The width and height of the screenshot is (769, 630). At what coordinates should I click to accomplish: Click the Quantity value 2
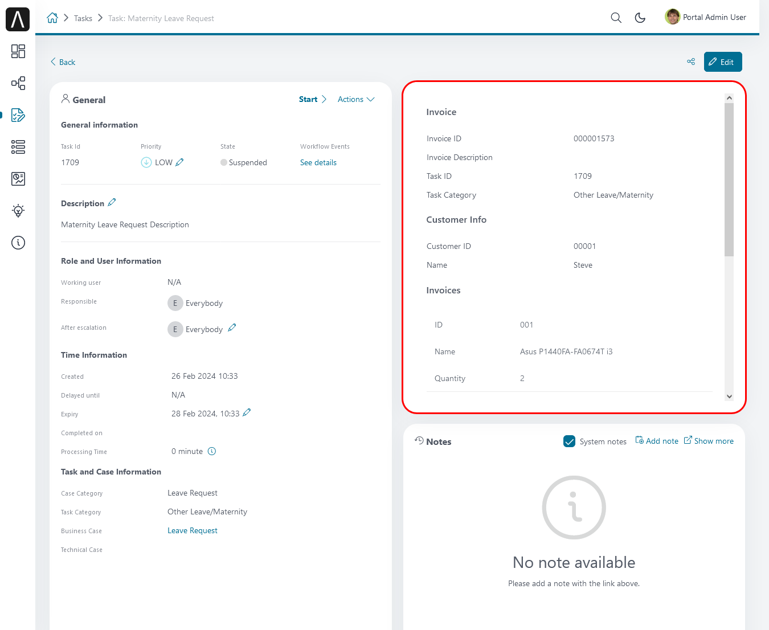pos(522,378)
